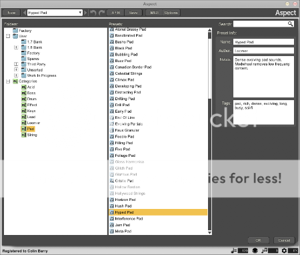Select the Celestial Strings preset

[158, 73]
